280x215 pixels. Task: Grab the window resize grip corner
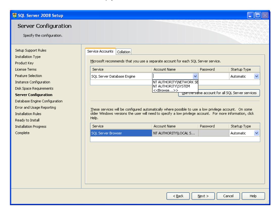pyautogui.click(x=267, y=202)
